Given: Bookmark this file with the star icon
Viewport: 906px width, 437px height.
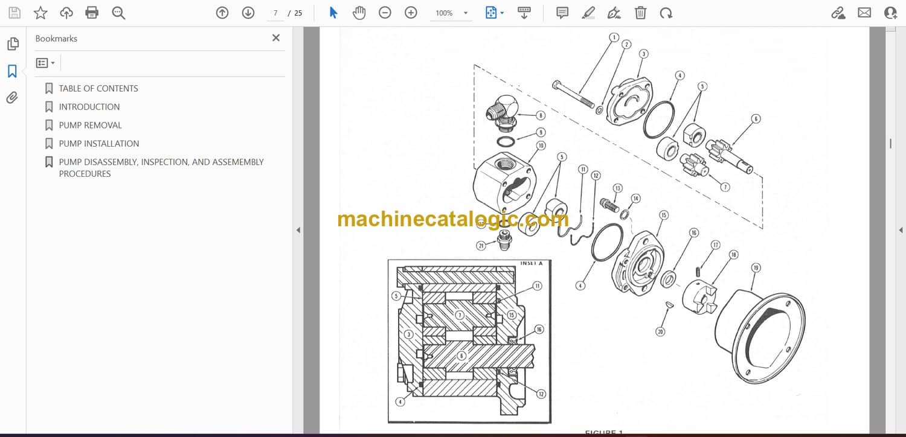Looking at the screenshot, I should (40, 13).
